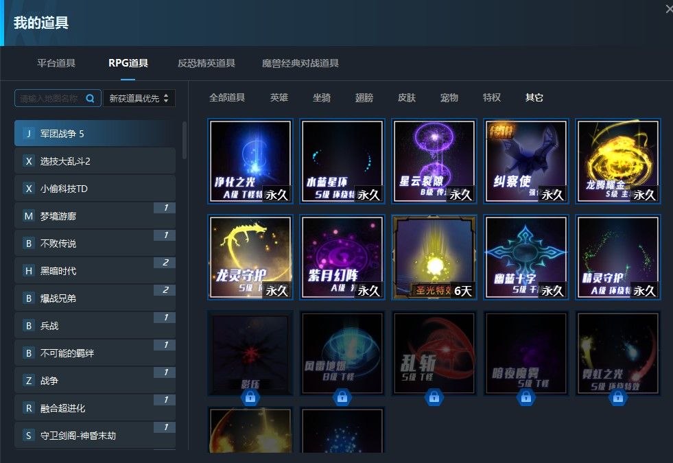Select map 守卫剑阁-神昏末劫
The height and width of the screenshot is (463, 673).
[95, 436]
